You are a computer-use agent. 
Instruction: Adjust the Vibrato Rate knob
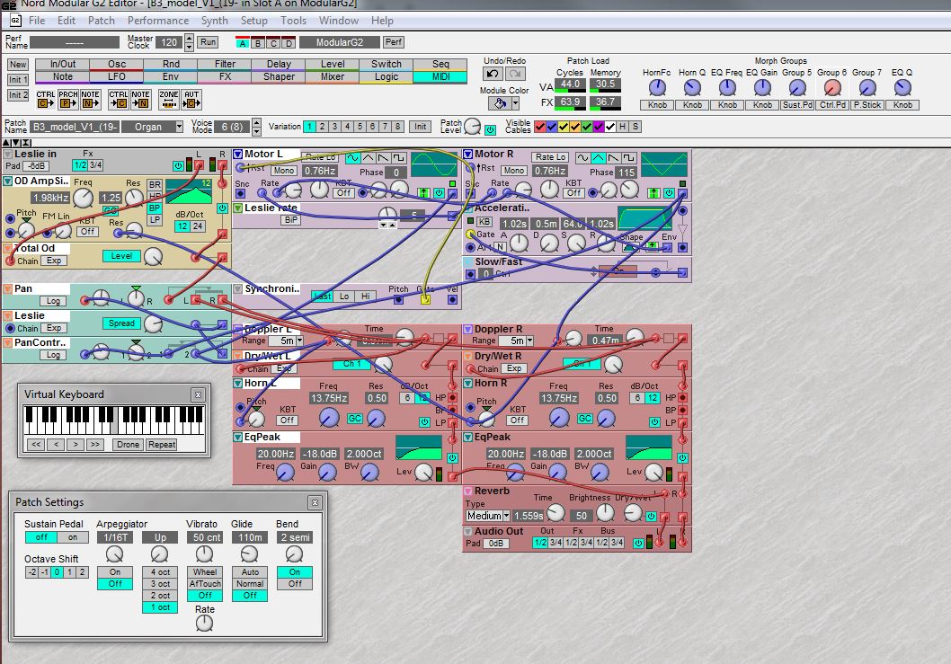pos(204,624)
